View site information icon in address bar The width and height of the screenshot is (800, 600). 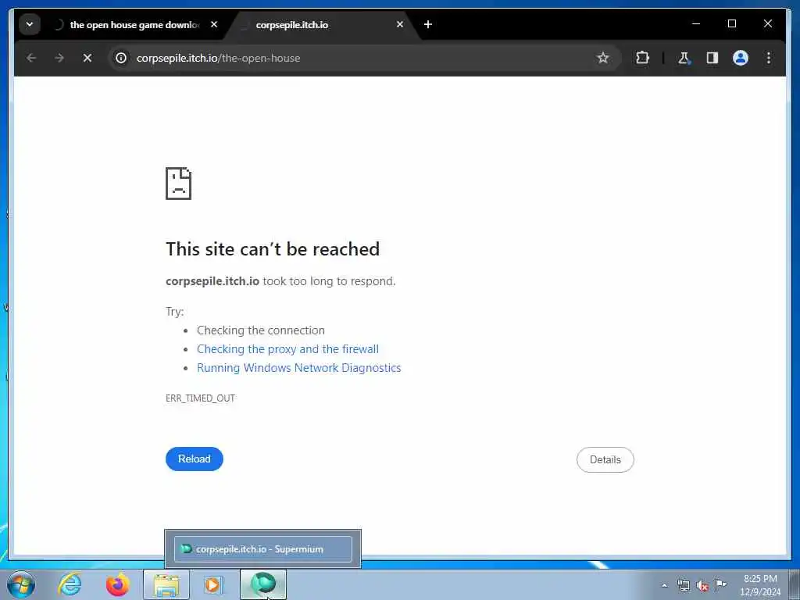121,58
